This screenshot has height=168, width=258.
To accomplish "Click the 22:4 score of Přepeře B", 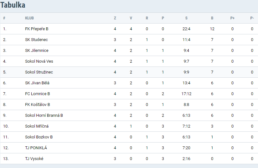I will [x=186, y=29].
